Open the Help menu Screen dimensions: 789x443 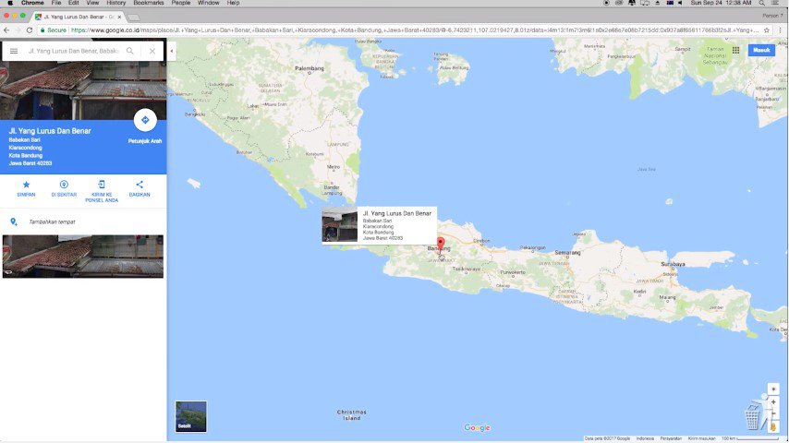click(233, 3)
